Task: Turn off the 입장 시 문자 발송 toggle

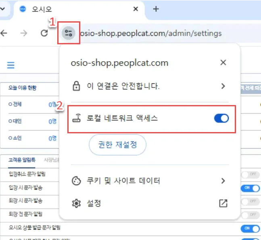Action: pyautogui.click(x=250, y=188)
